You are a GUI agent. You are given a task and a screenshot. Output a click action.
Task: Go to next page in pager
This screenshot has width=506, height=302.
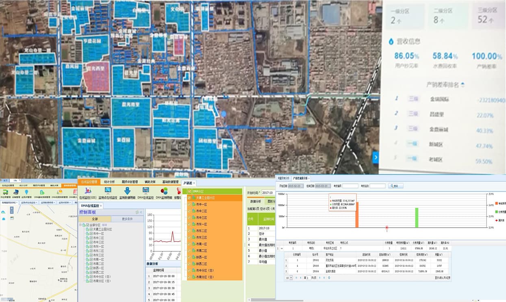[x=319, y=278]
